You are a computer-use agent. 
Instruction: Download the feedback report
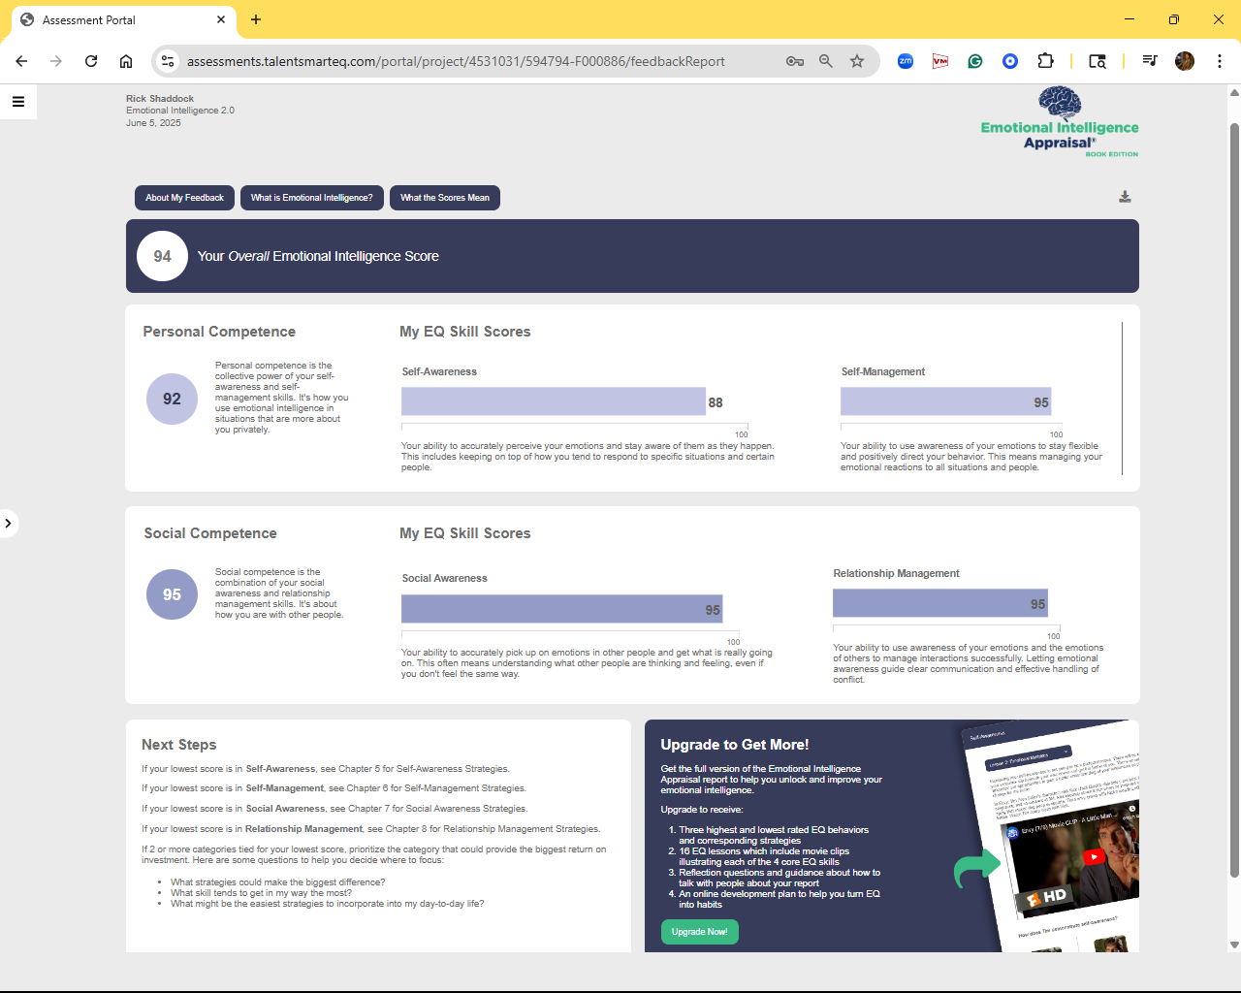pyautogui.click(x=1125, y=197)
